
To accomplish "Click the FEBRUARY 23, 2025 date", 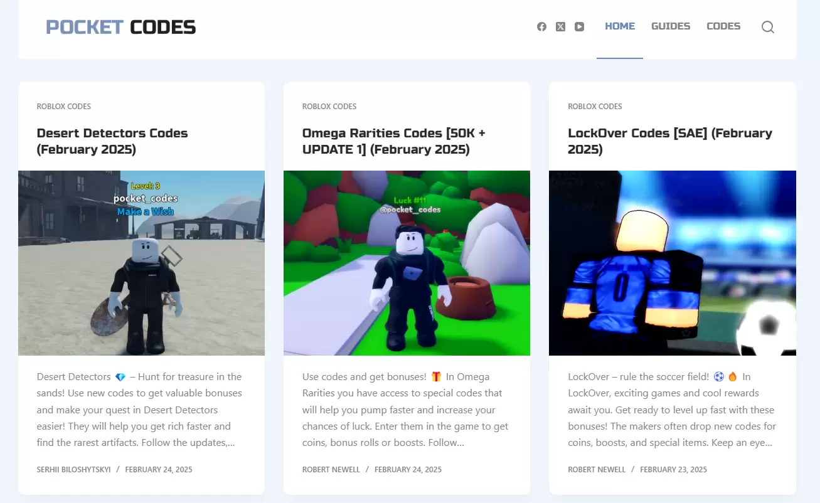I will (x=673, y=470).
